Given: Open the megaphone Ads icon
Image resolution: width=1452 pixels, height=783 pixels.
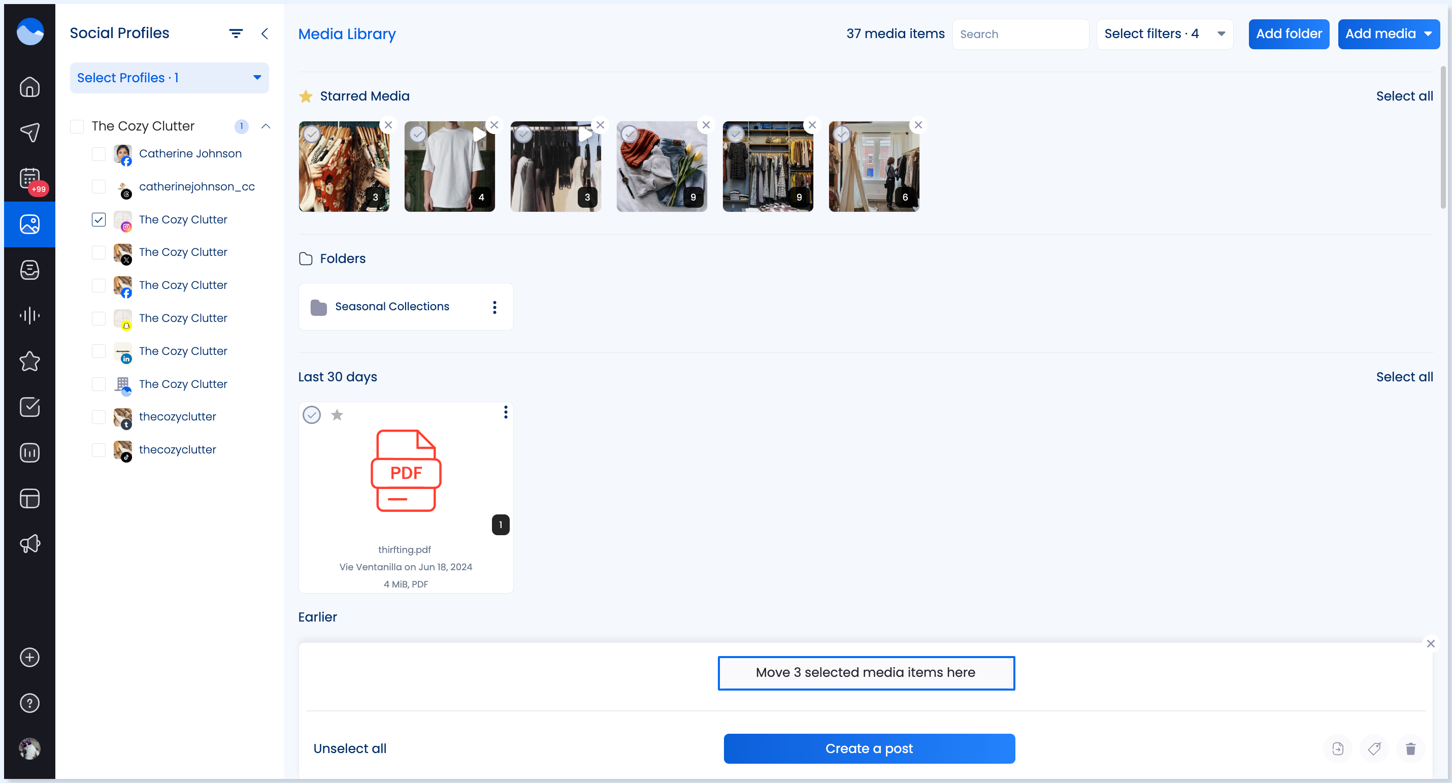Looking at the screenshot, I should coord(29,544).
